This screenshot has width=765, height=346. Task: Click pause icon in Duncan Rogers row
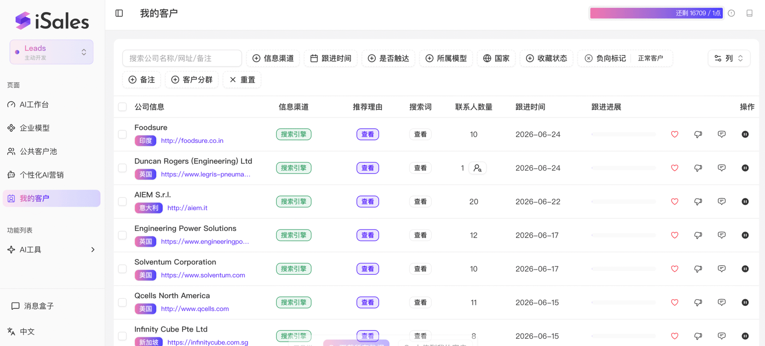tap(745, 168)
